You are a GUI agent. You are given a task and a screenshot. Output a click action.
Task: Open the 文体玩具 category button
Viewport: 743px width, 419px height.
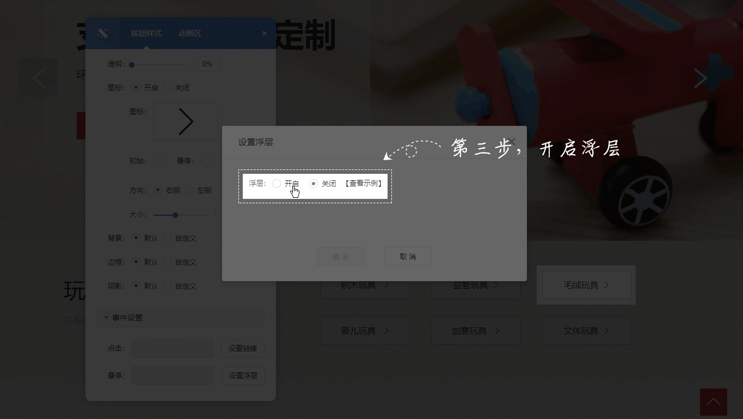tap(587, 331)
